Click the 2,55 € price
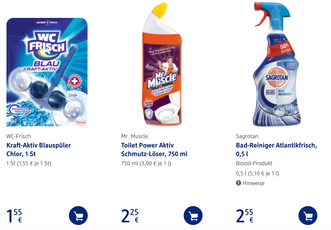 [245, 216]
